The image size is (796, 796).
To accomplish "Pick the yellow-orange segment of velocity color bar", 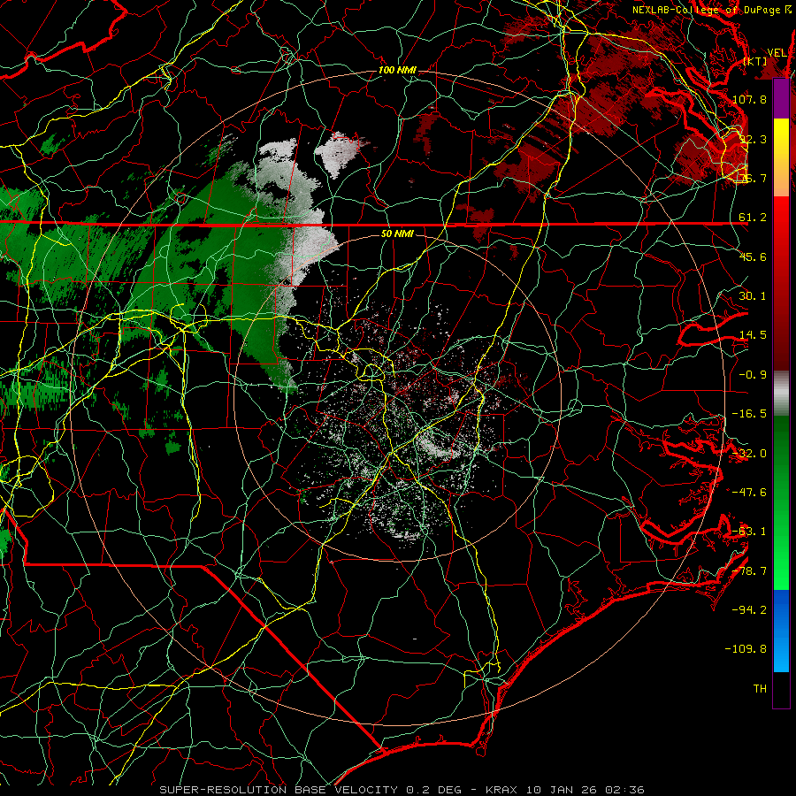I will pyautogui.click(x=781, y=157).
